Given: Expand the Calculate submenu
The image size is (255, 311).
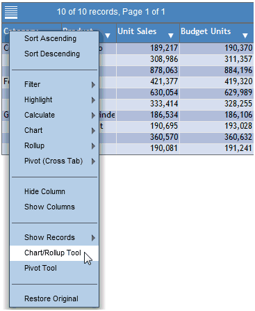Looking at the screenshot, I should click(54, 115).
